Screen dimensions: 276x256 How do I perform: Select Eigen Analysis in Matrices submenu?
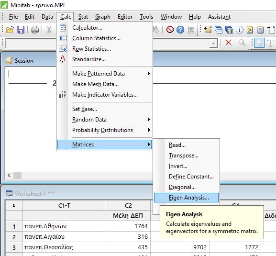186,198
